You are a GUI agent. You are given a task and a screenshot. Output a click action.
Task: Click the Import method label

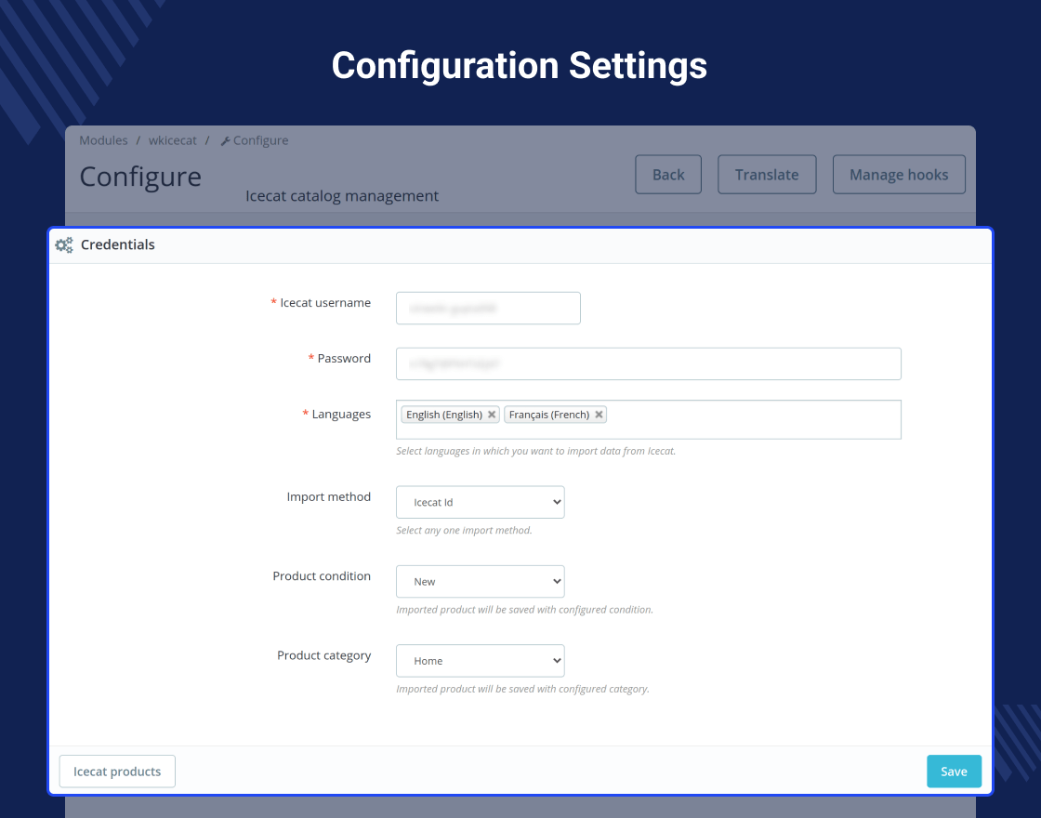(x=329, y=496)
